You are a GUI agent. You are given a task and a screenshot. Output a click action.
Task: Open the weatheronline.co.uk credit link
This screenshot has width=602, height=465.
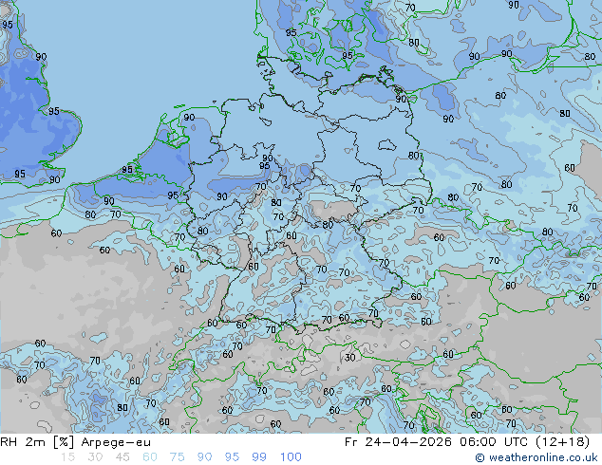coord(536,457)
